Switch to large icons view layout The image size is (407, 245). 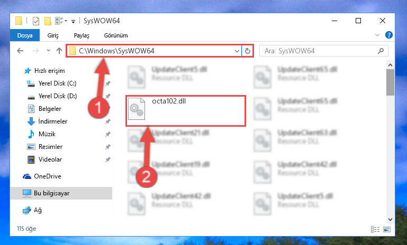(387, 229)
